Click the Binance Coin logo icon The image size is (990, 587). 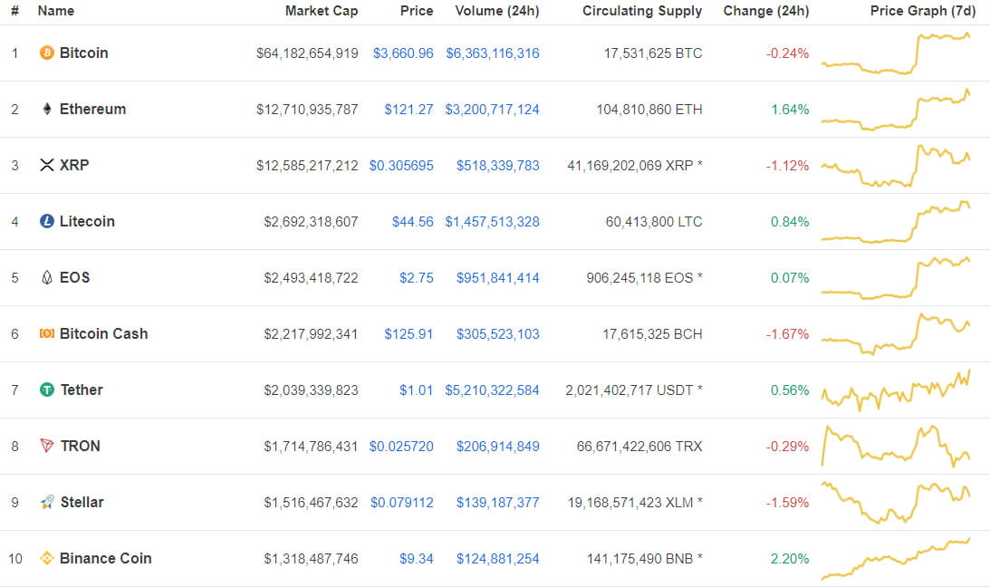click(47, 559)
